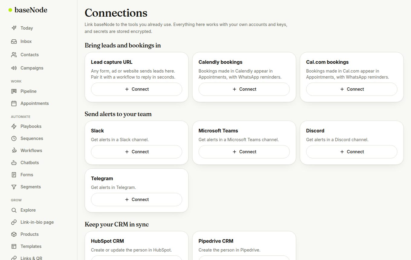Click the Chatbots robot icon

pos(14,163)
